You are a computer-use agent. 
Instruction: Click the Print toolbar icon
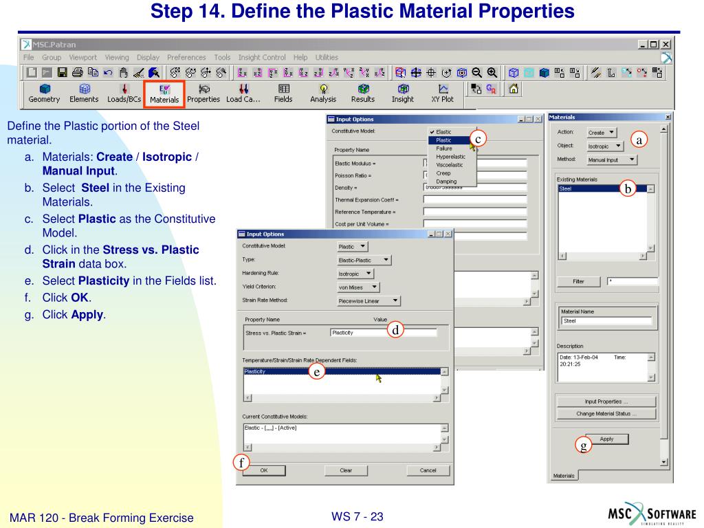pos(78,72)
